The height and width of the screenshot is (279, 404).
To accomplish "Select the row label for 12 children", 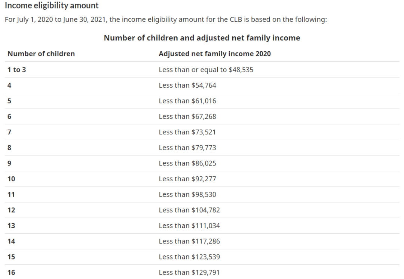I will (x=11, y=210).
